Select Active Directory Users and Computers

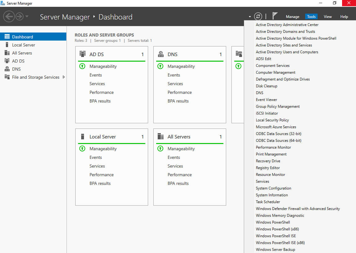(x=287, y=52)
